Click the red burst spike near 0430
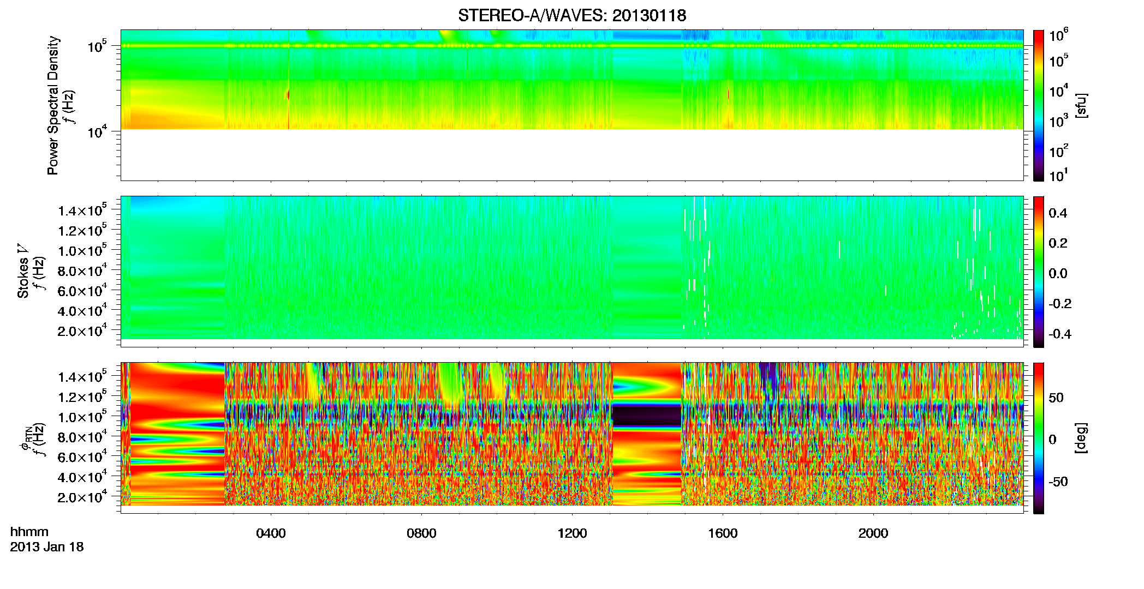This screenshot has height=589, width=1144. (x=288, y=94)
